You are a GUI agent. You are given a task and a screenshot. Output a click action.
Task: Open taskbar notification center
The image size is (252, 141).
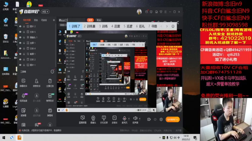[195, 138]
